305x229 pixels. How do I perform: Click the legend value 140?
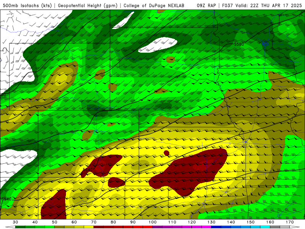231,222
